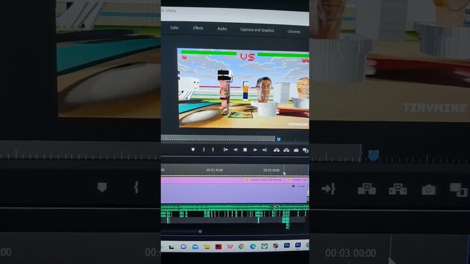Open File Explorer from the taskbar
The height and width of the screenshot is (264, 470).
tap(207, 246)
